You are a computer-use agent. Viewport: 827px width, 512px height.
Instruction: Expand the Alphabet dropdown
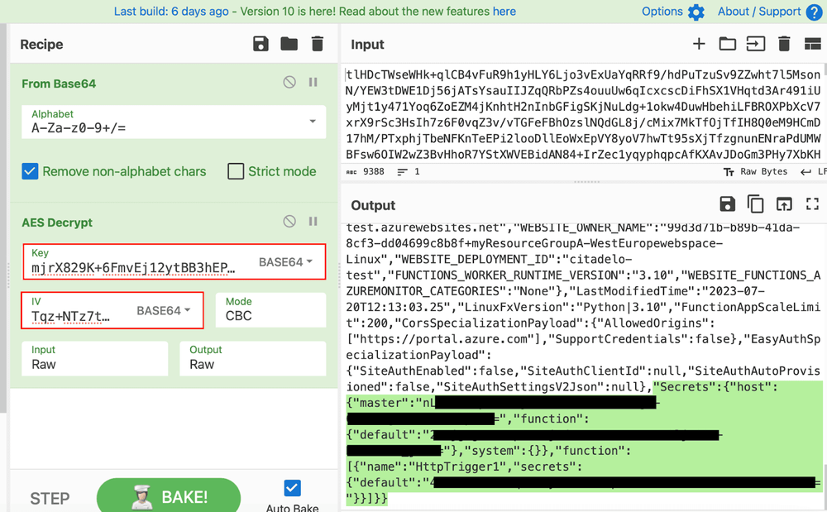[313, 122]
